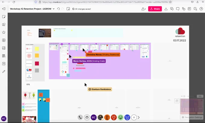Select the red sticky legend swatch
The width and height of the screenshot is (205, 123).
(x=37, y=64)
